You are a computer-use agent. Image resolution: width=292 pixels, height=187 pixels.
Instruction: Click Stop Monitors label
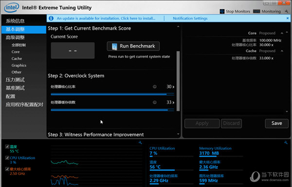[x=238, y=11]
